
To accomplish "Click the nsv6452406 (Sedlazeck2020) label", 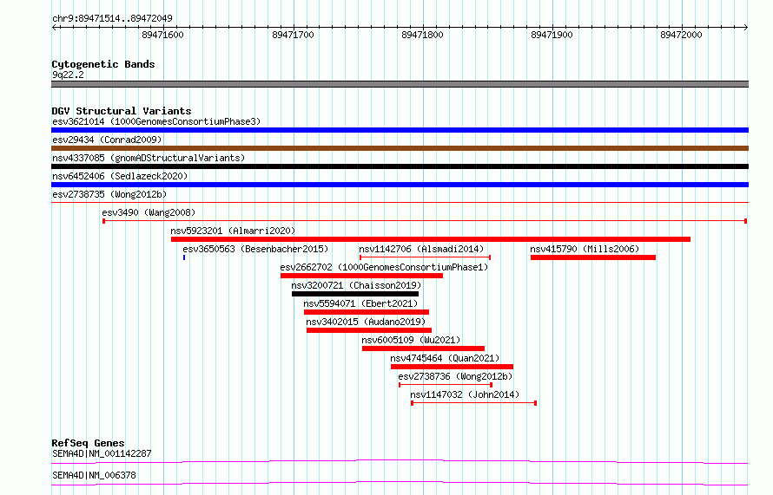I will [x=120, y=176].
